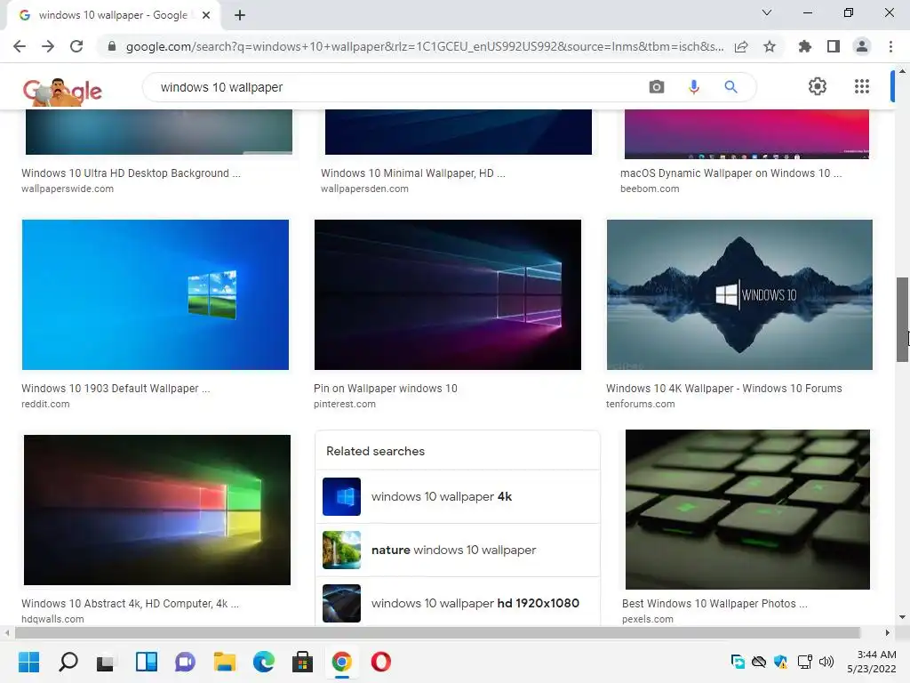Screen dimensions: 910x683
Task: Open Widgets from taskbar
Action: click(147, 662)
